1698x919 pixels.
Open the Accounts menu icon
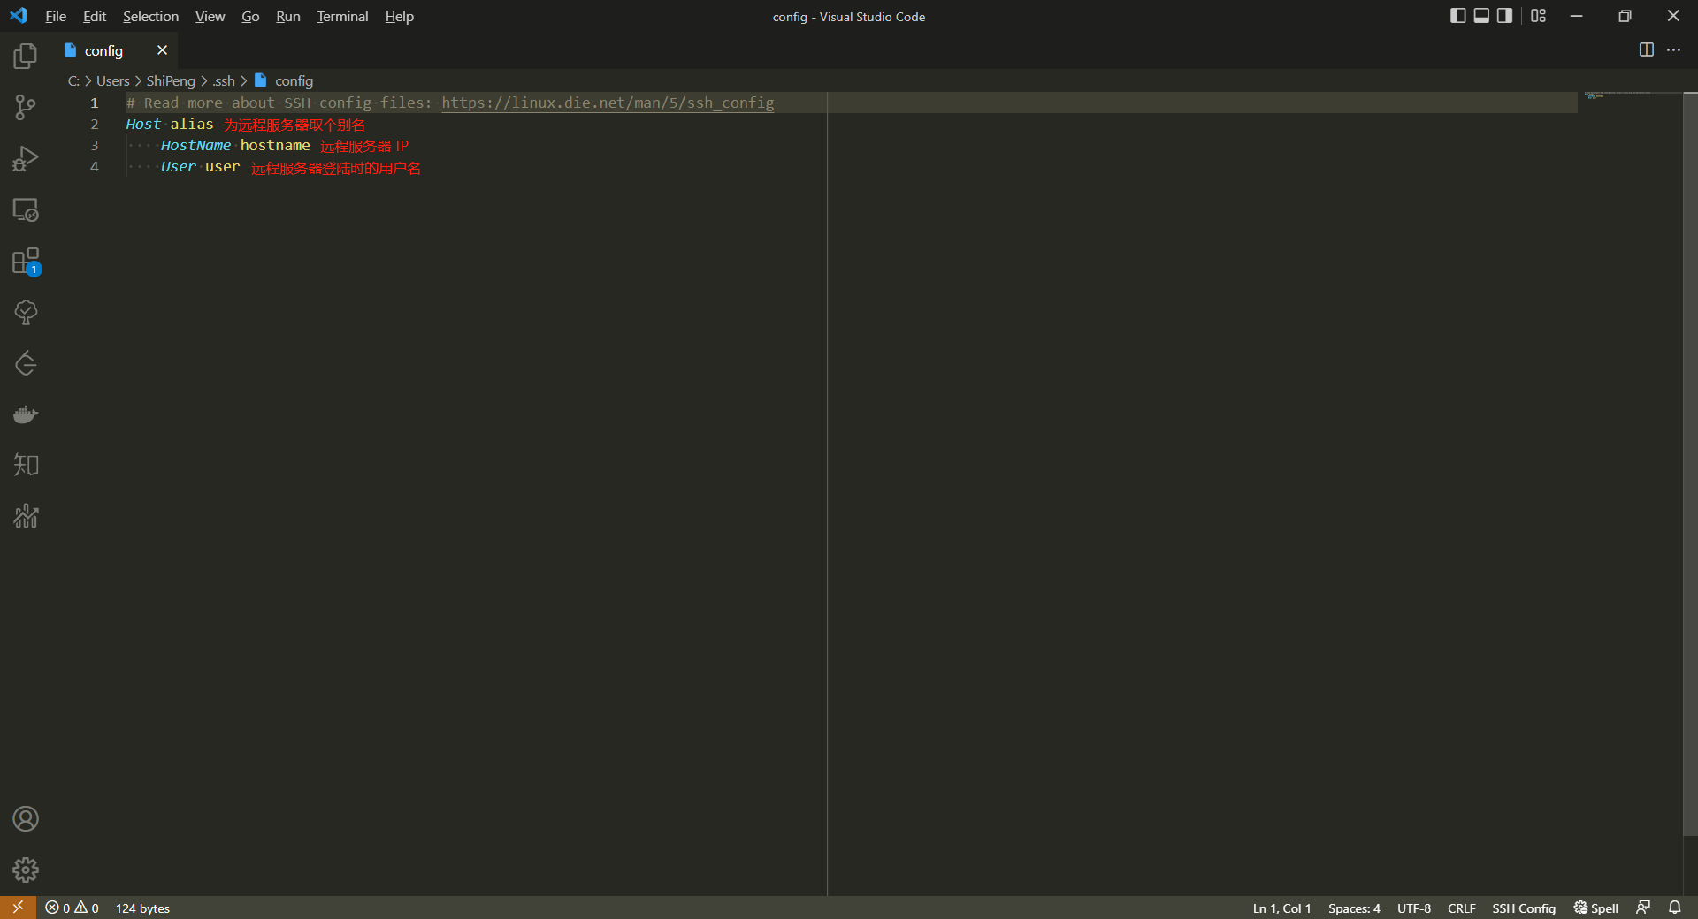(x=26, y=819)
